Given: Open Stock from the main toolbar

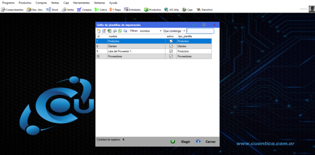Looking at the screenshot, I should pyautogui.click(x=52, y=10).
